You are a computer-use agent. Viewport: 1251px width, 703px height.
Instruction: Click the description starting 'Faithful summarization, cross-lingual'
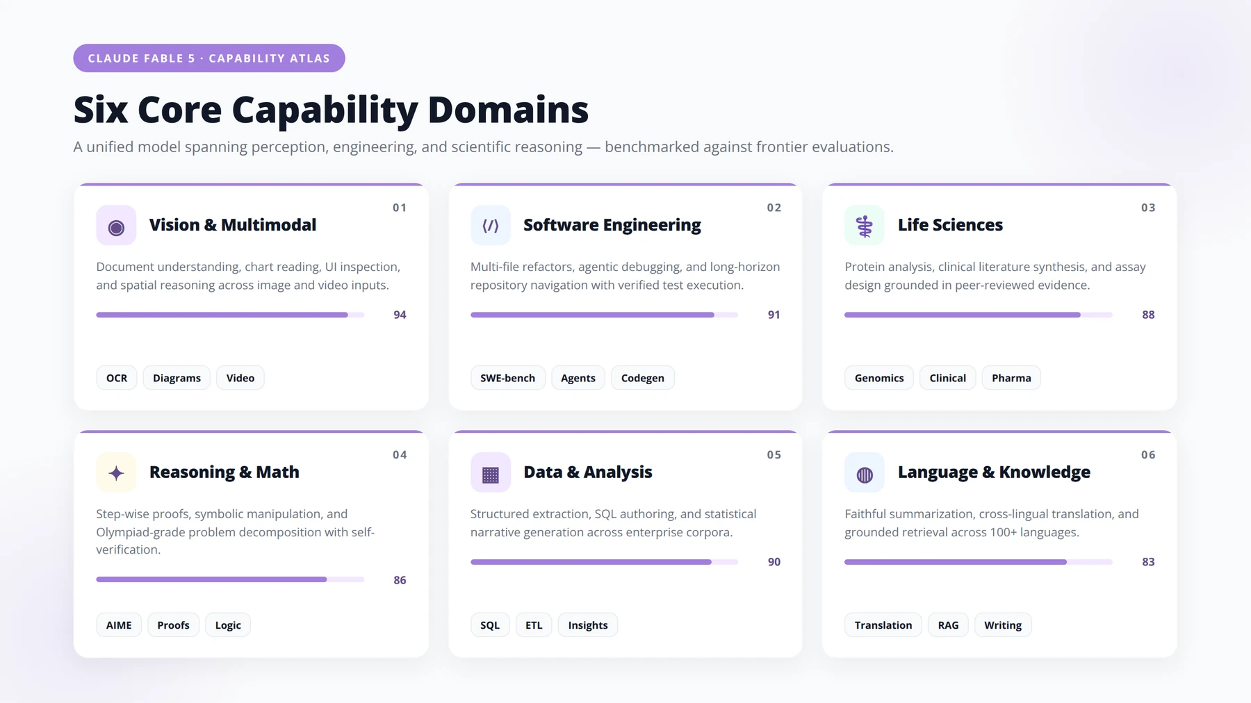coord(992,523)
